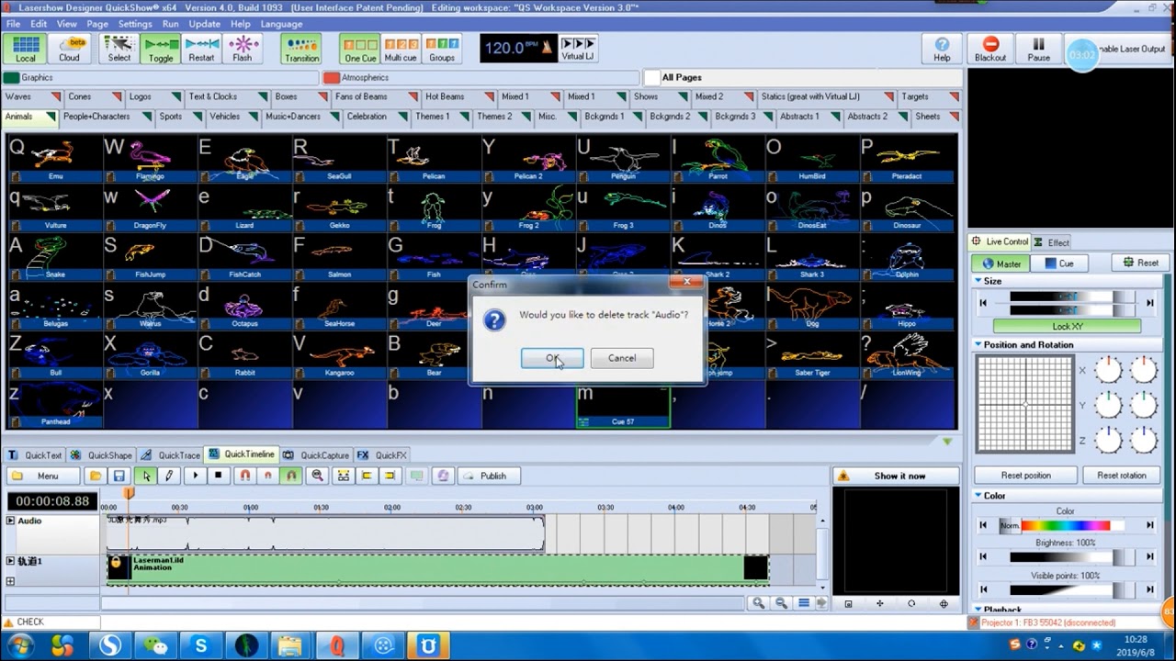Expand the Playback section
1176x661 pixels.
point(978,610)
